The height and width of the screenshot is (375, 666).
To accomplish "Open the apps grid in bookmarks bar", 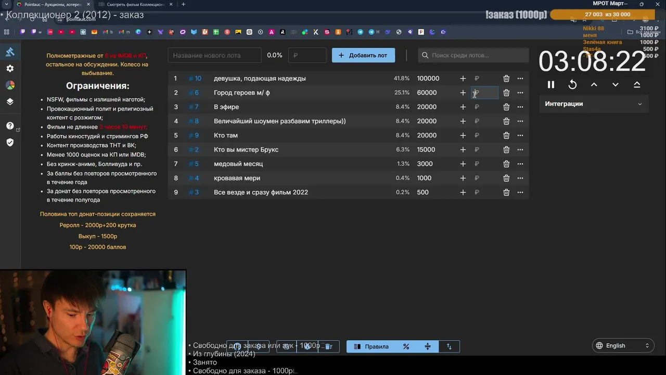I will [x=7, y=32].
